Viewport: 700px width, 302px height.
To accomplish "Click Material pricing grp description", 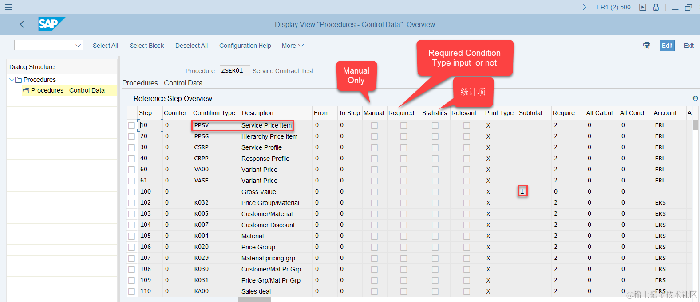I will pos(268,258).
